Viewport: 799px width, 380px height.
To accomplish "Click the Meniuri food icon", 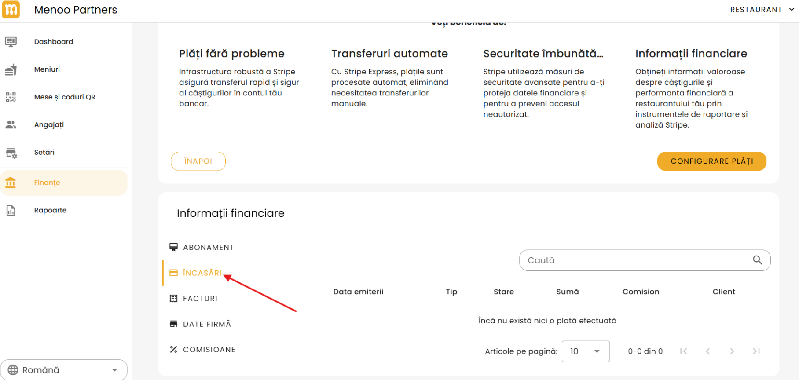I will [11, 69].
